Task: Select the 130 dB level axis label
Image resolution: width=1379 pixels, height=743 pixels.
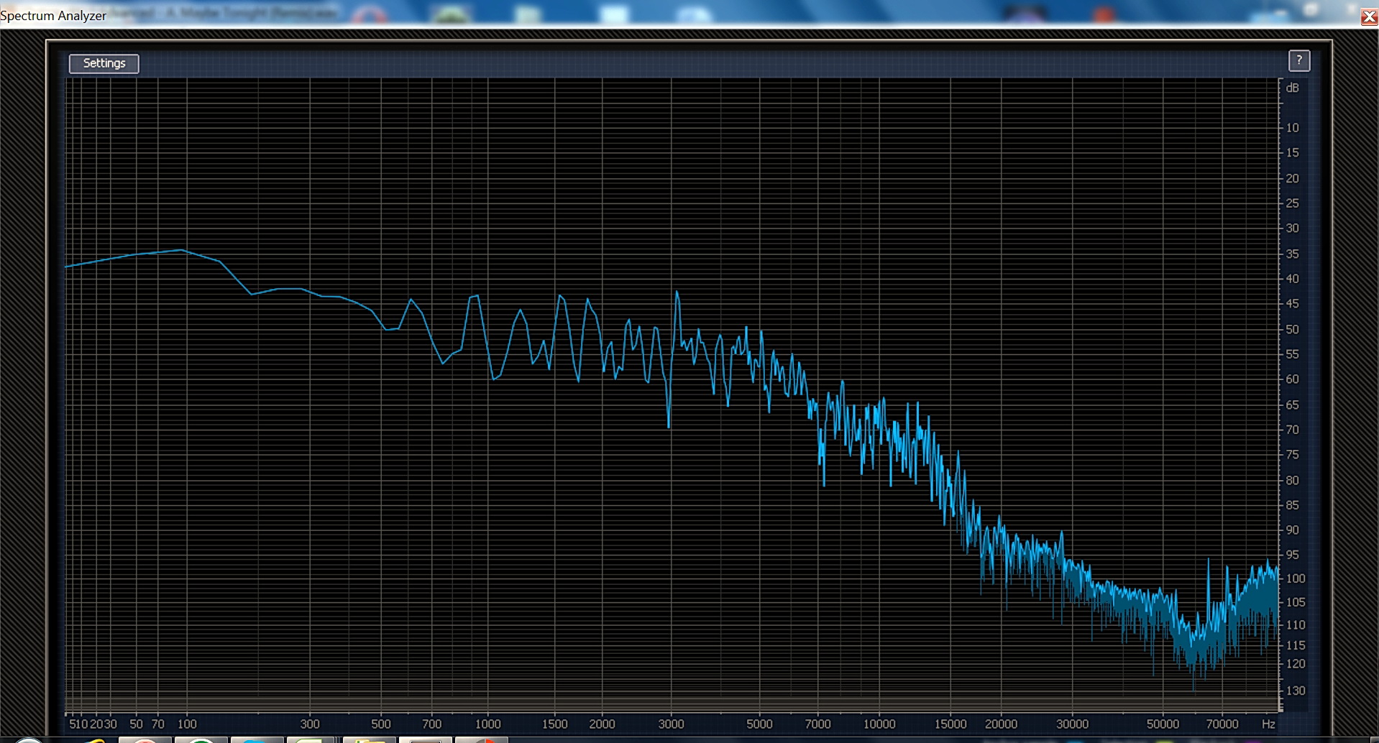Action: (x=1295, y=691)
